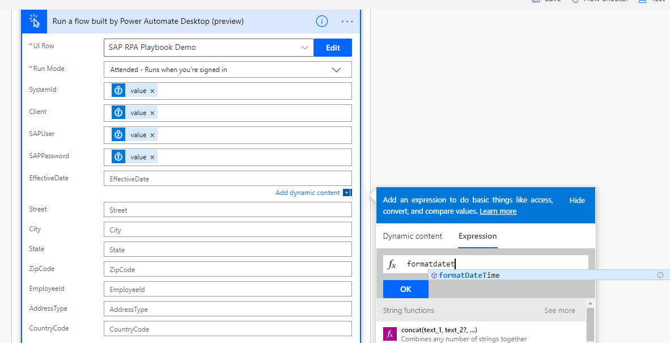Click the fx icon in the expression field
670x343 pixels.
coord(391,264)
